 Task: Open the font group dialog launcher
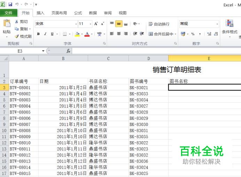104,43
